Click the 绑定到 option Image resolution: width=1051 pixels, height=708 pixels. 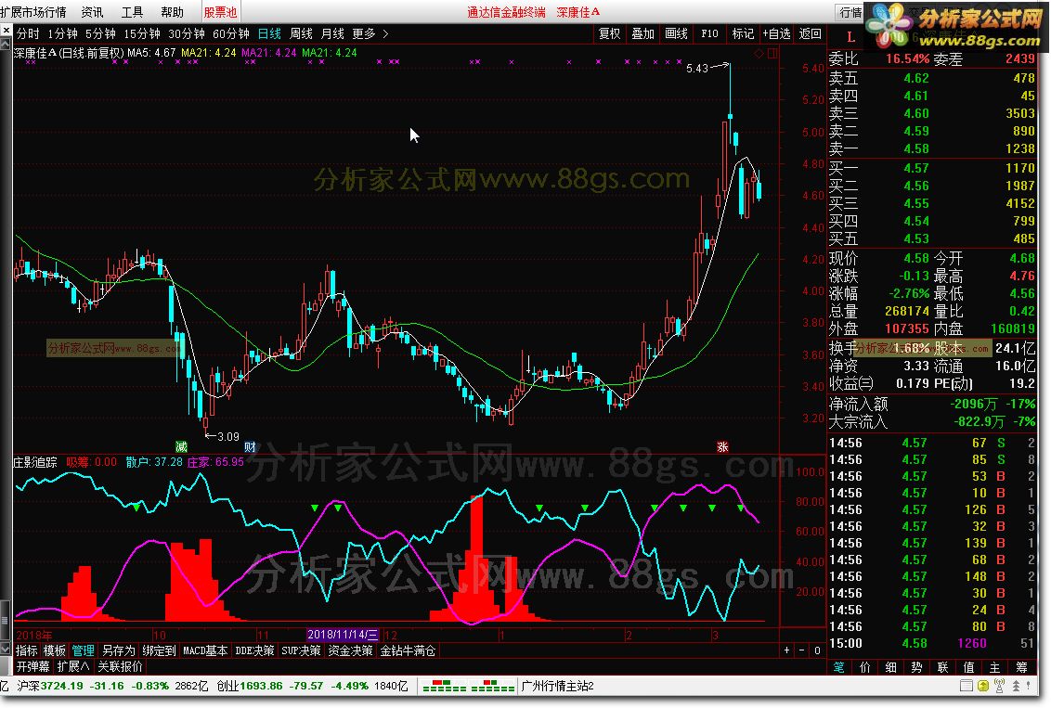point(159,650)
